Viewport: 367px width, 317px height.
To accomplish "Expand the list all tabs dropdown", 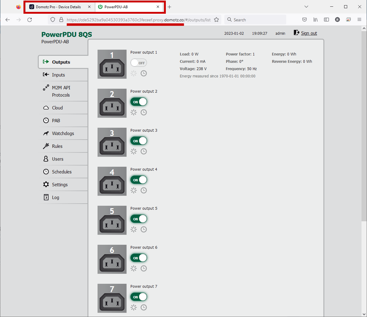I will point(306,7).
